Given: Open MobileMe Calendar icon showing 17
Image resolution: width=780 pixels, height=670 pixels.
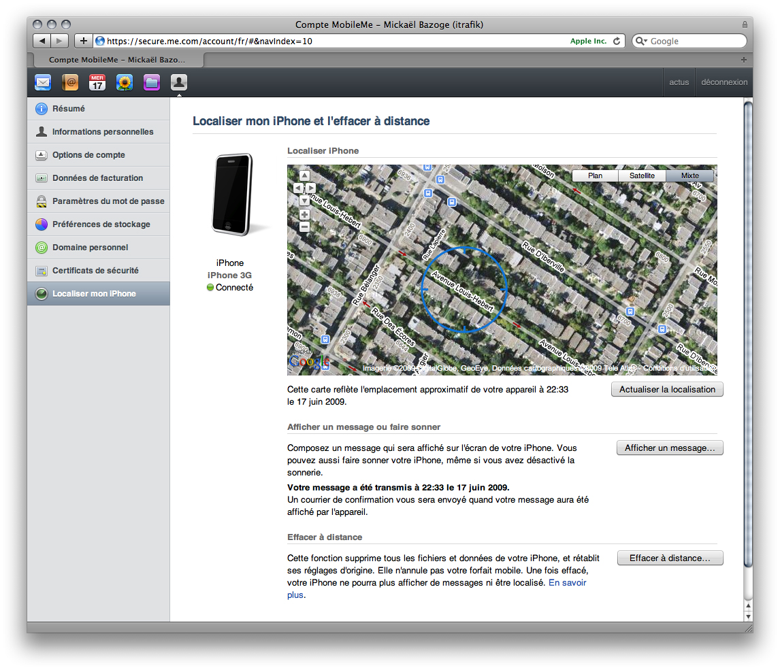Looking at the screenshot, I should click(97, 82).
